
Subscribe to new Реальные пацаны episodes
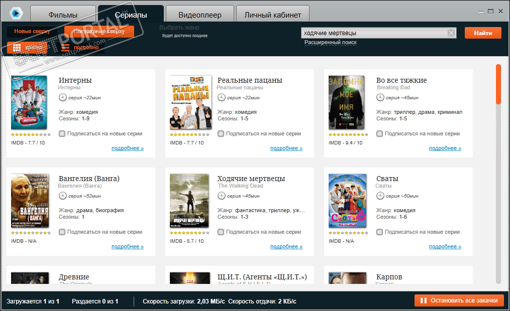click(x=221, y=133)
